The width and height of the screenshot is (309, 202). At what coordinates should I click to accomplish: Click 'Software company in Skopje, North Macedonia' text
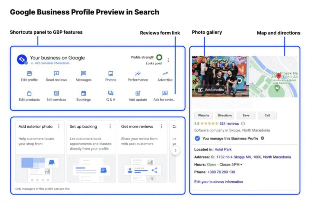point(232,130)
